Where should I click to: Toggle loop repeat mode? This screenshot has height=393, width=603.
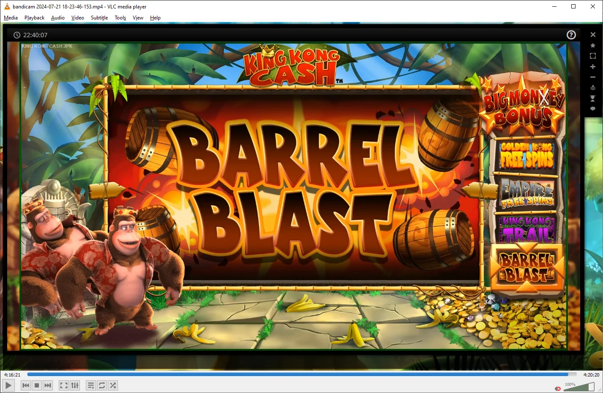(102, 385)
